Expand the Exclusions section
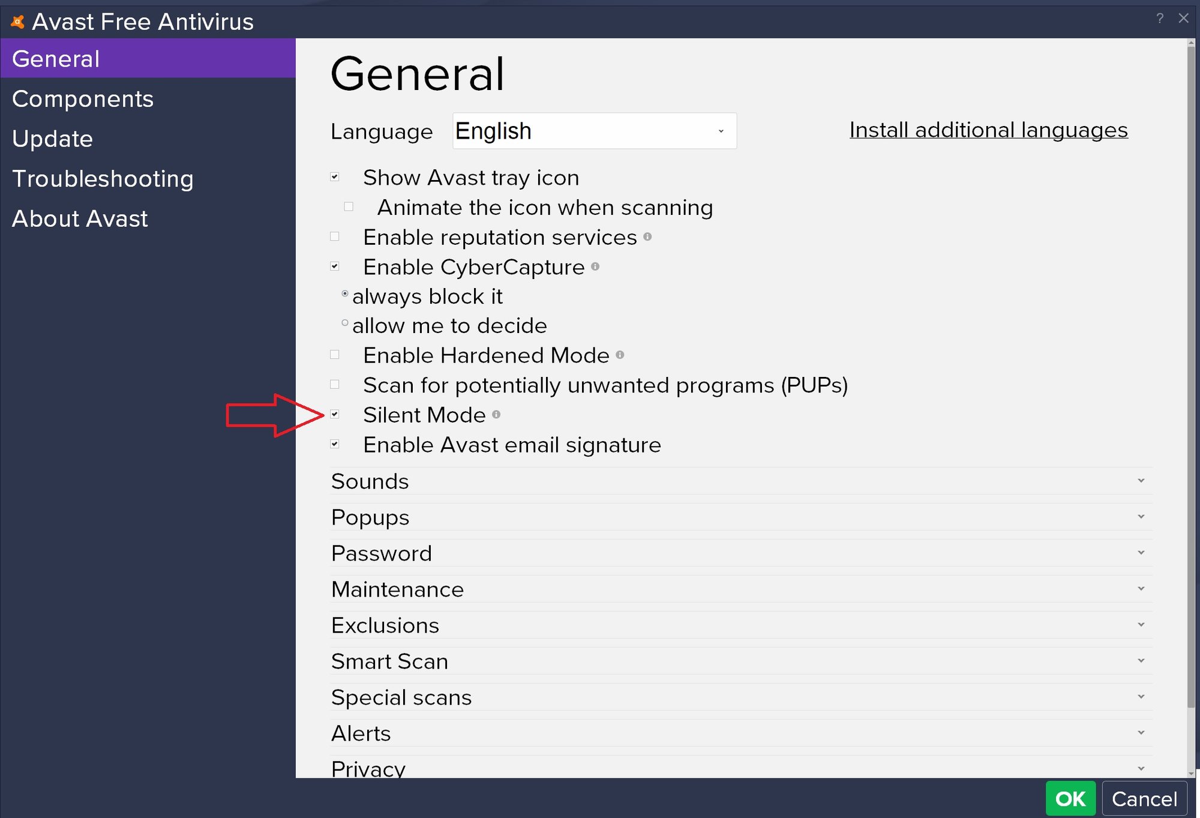1200x818 pixels. coord(1141,625)
